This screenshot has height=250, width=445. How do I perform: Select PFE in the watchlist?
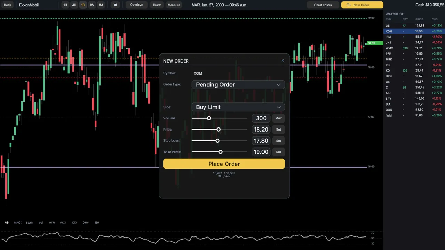(414, 54)
